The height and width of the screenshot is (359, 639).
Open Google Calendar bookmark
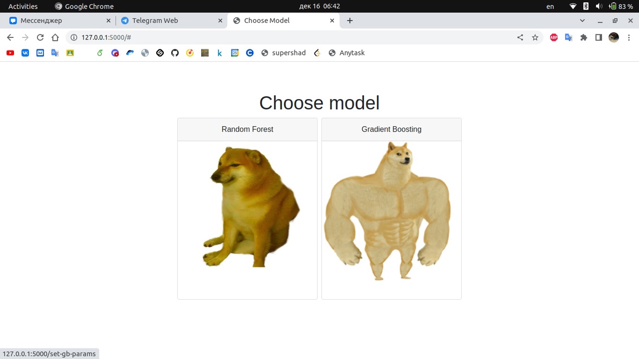tap(235, 53)
